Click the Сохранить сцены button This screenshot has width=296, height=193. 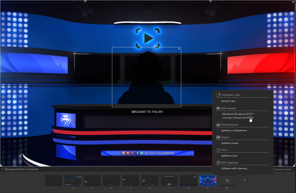point(282,169)
